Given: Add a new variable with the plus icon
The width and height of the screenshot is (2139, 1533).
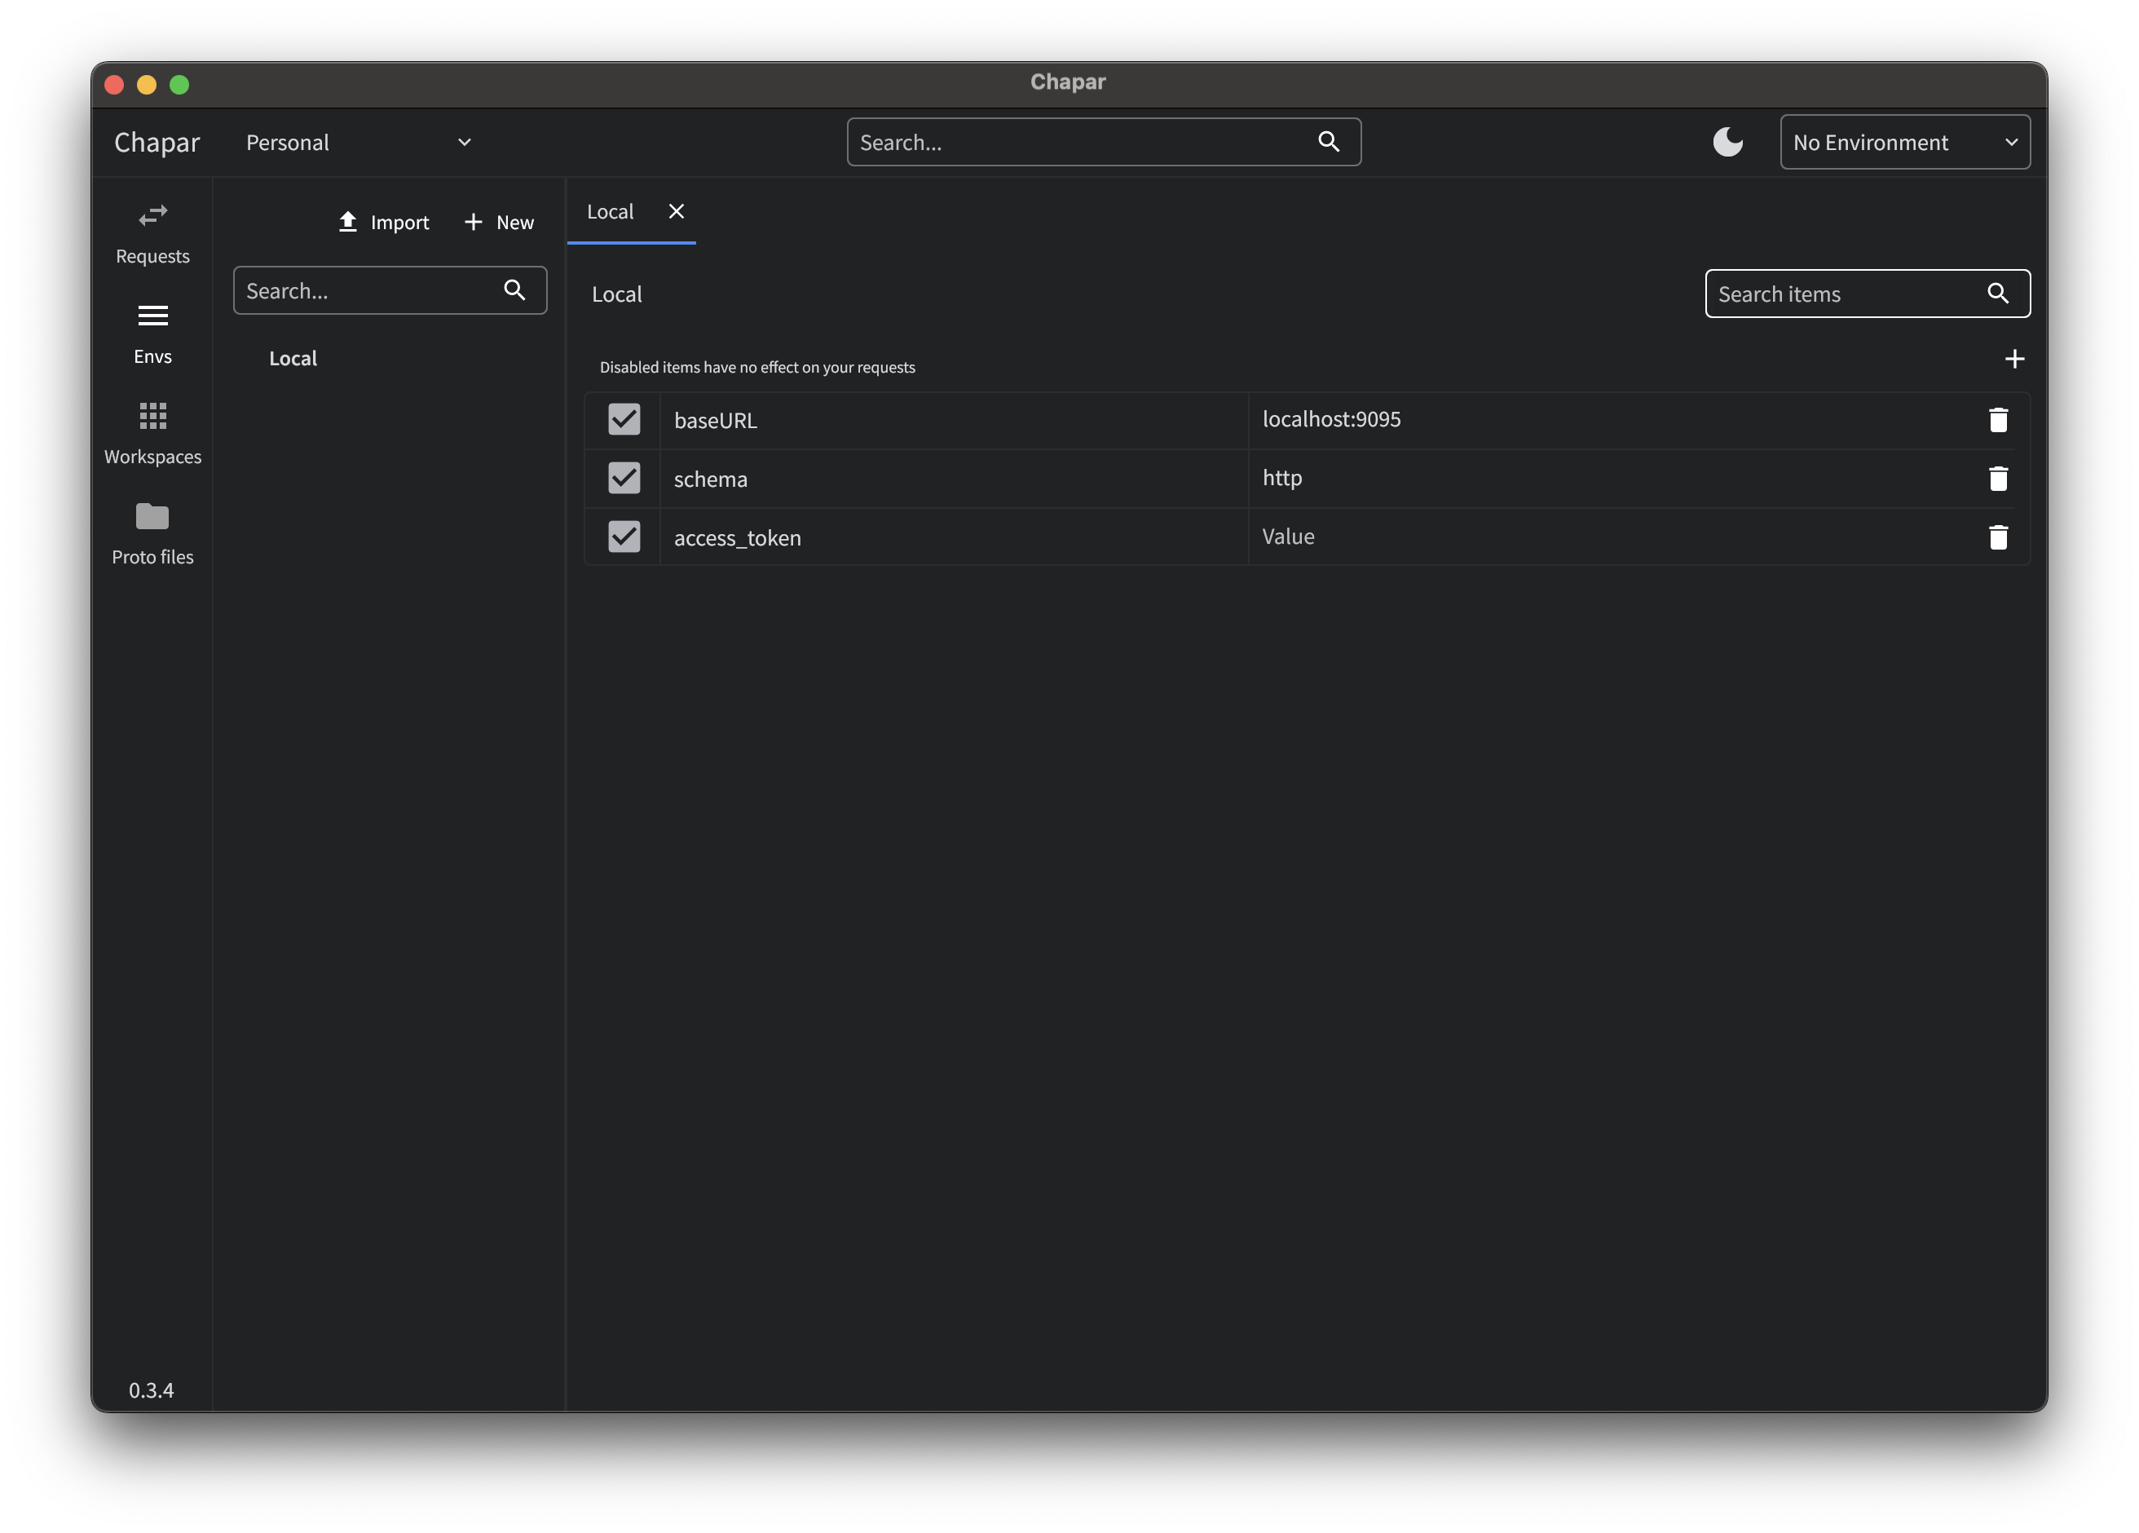Looking at the screenshot, I should click(2013, 359).
